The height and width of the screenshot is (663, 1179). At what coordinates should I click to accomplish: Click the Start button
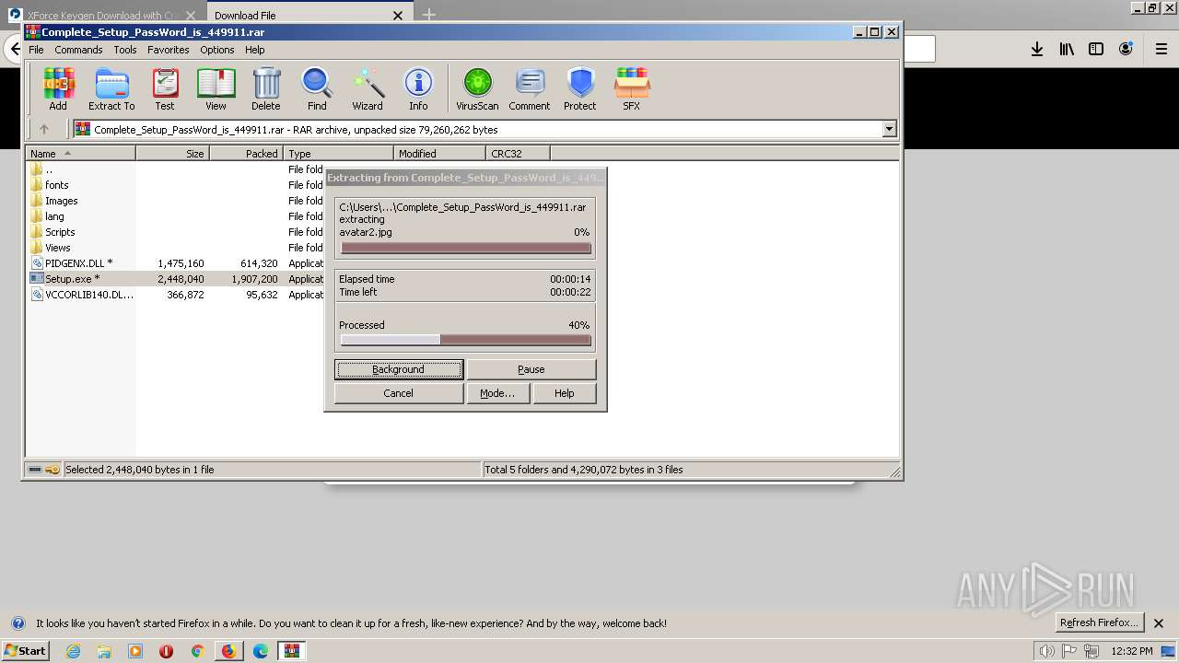coord(25,650)
